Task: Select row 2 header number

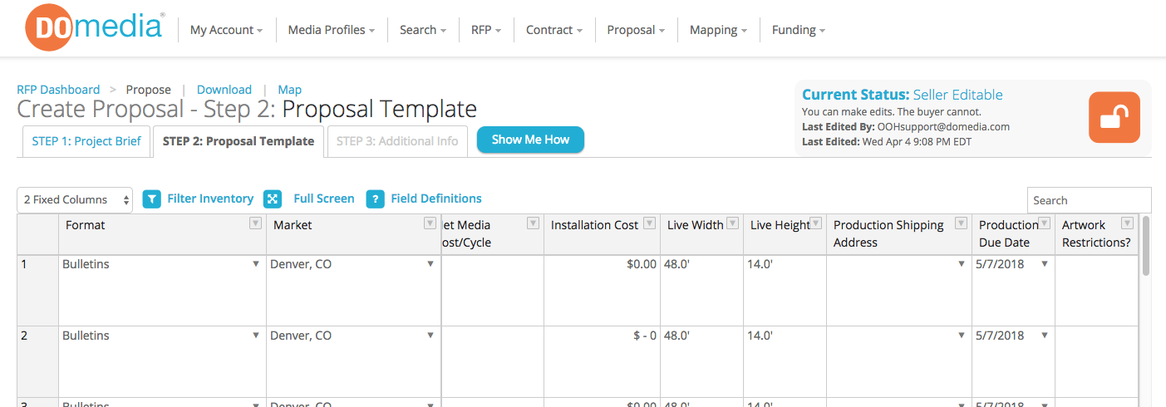Action: point(37,361)
